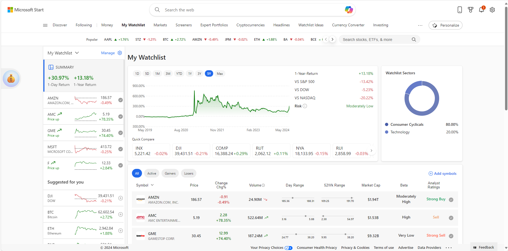Open Privacy & Cookies link
The height and width of the screenshot is (251, 508).
click(x=355, y=248)
